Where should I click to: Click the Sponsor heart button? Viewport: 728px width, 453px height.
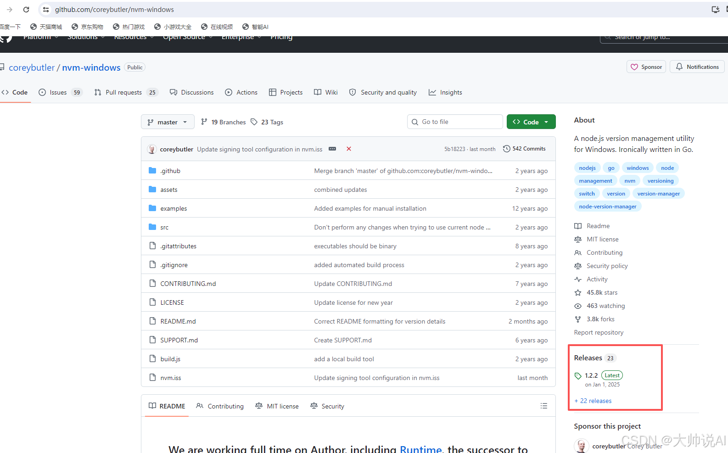646,67
